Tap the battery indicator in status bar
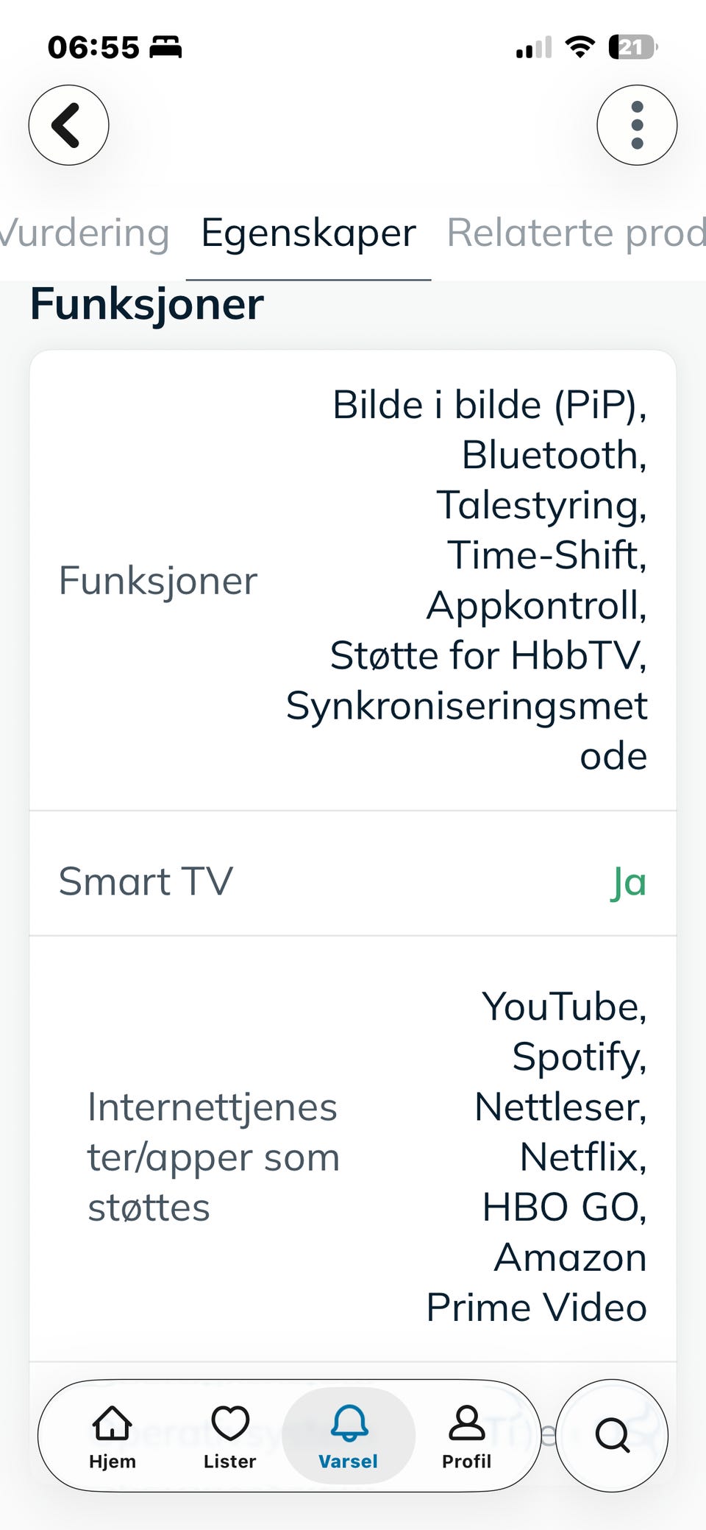 coord(632,47)
